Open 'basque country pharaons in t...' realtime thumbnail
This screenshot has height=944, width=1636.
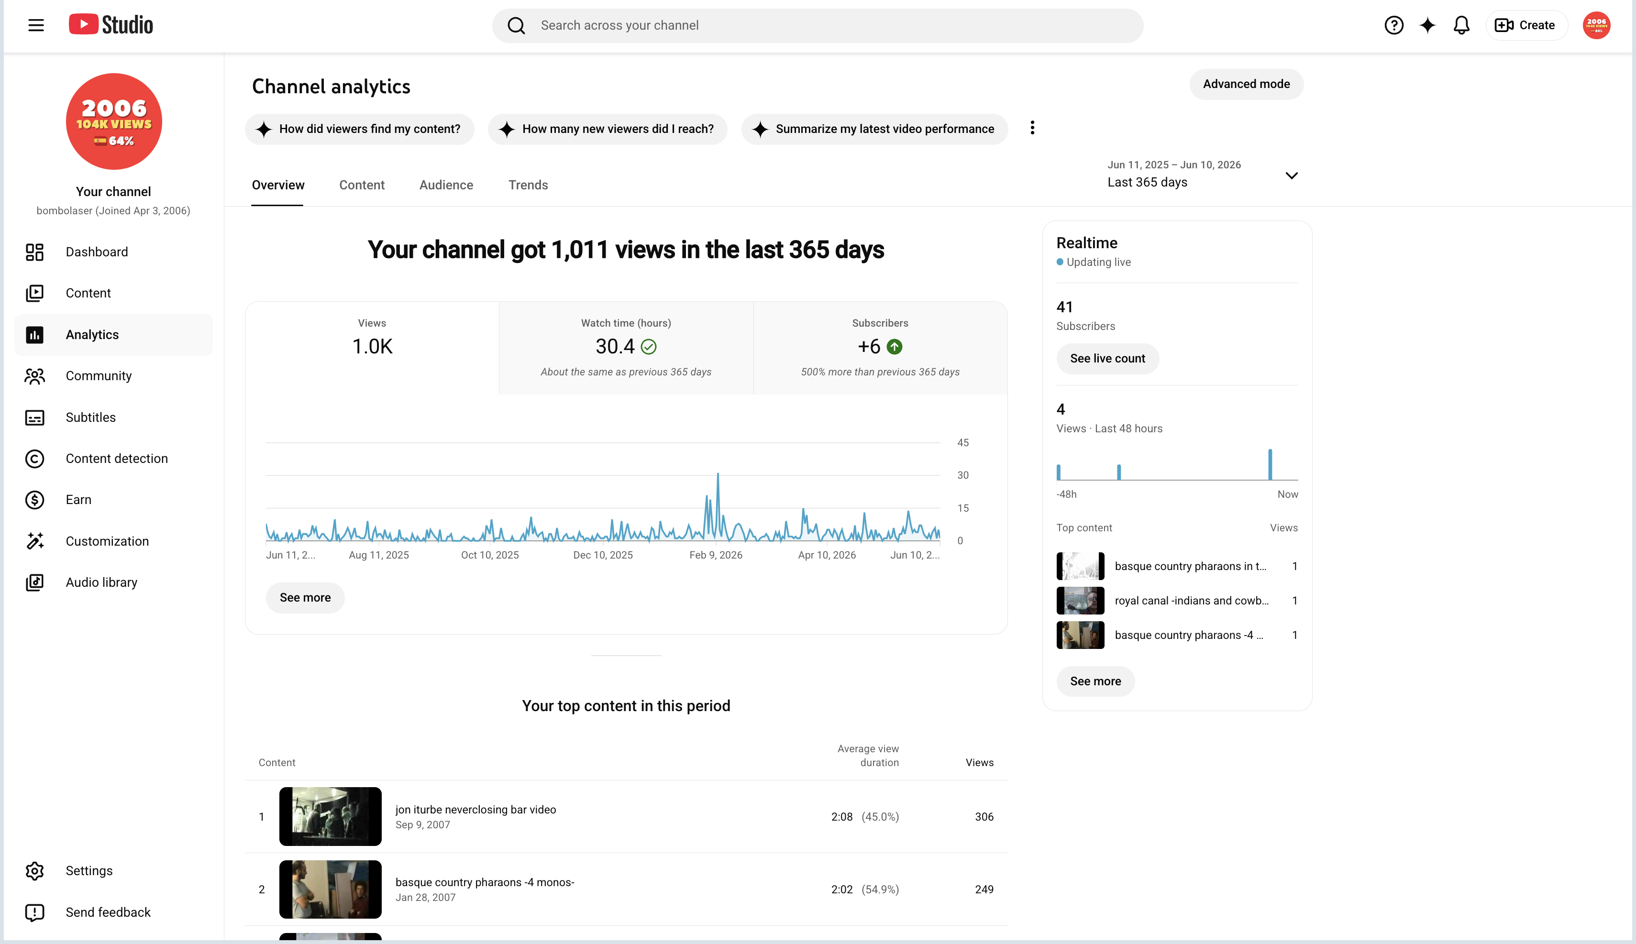pos(1080,566)
